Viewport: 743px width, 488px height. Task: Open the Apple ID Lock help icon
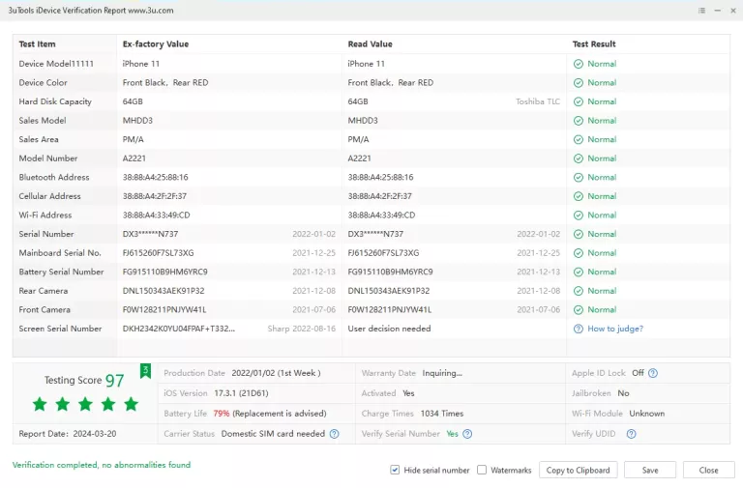[653, 373]
